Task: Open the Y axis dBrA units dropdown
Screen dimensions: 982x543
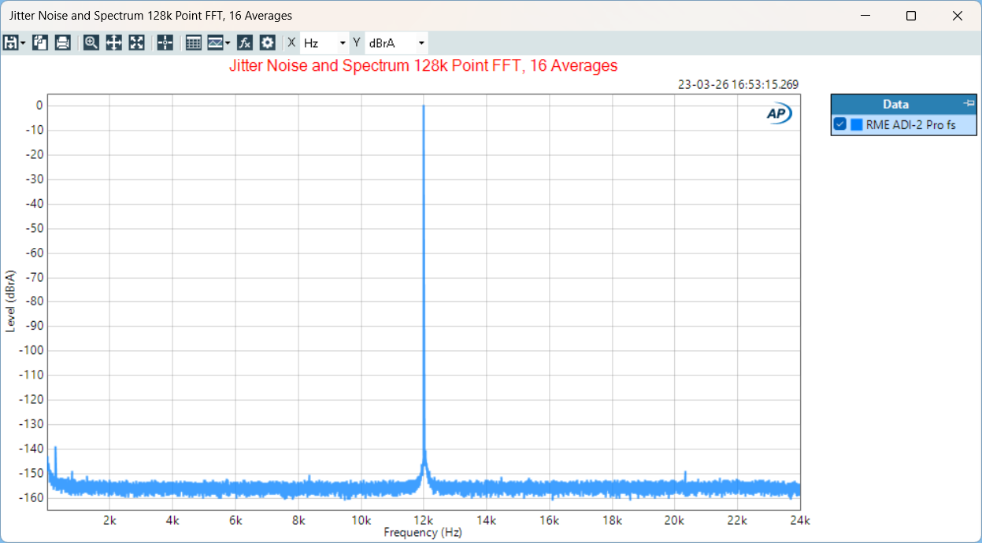Action: click(x=420, y=42)
